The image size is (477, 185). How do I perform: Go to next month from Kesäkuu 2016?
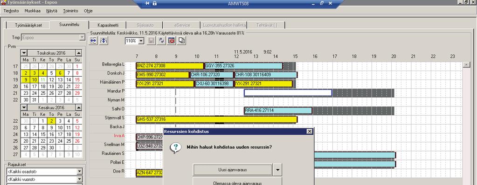[78, 108]
